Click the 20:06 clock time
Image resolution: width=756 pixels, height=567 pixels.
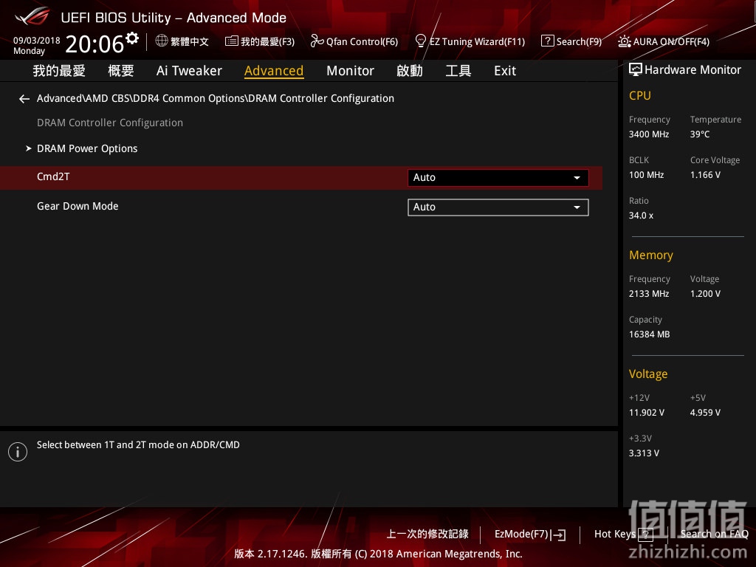coord(94,44)
